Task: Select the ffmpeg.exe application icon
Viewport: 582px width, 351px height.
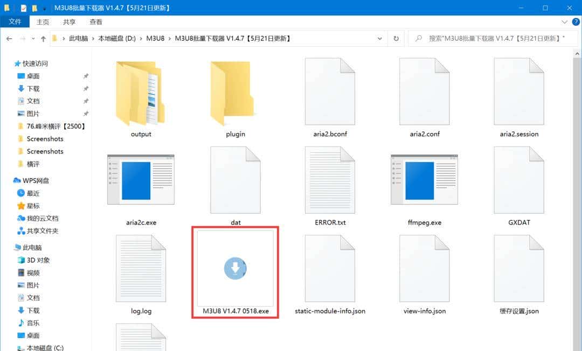Action: tap(424, 179)
